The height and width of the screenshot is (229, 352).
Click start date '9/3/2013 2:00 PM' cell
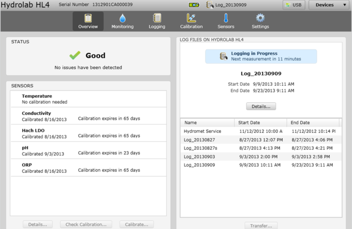(x=258, y=157)
